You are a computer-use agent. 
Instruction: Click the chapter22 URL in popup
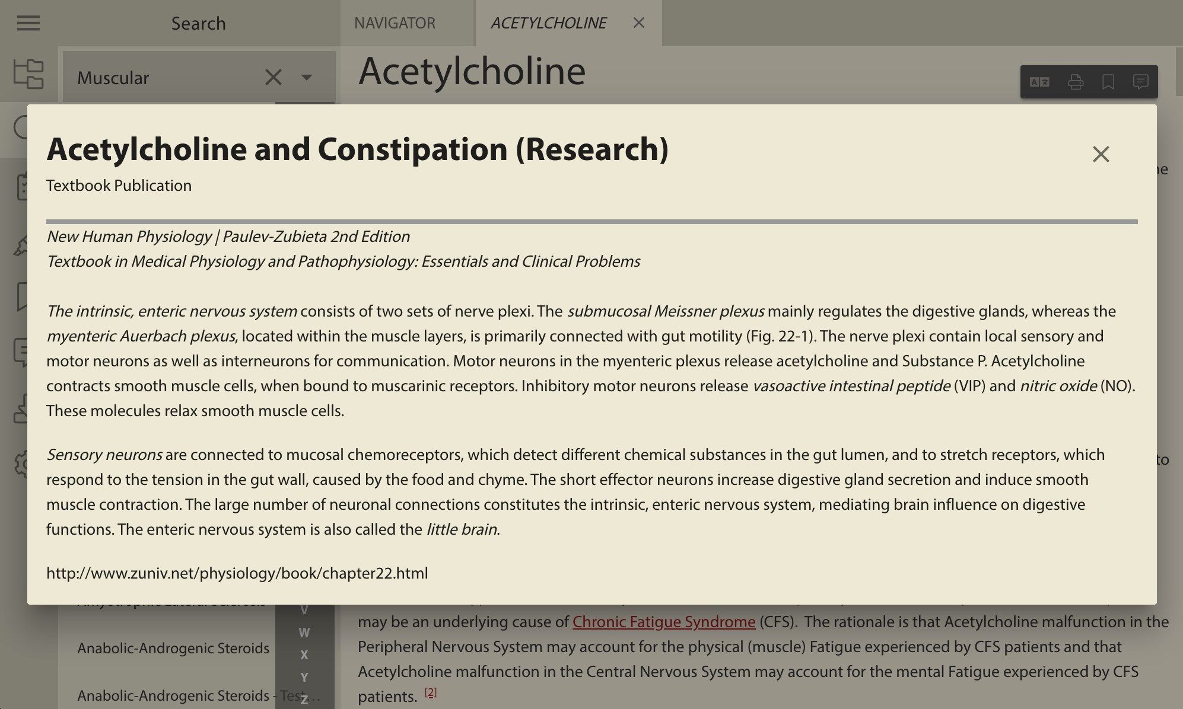(x=237, y=573)
